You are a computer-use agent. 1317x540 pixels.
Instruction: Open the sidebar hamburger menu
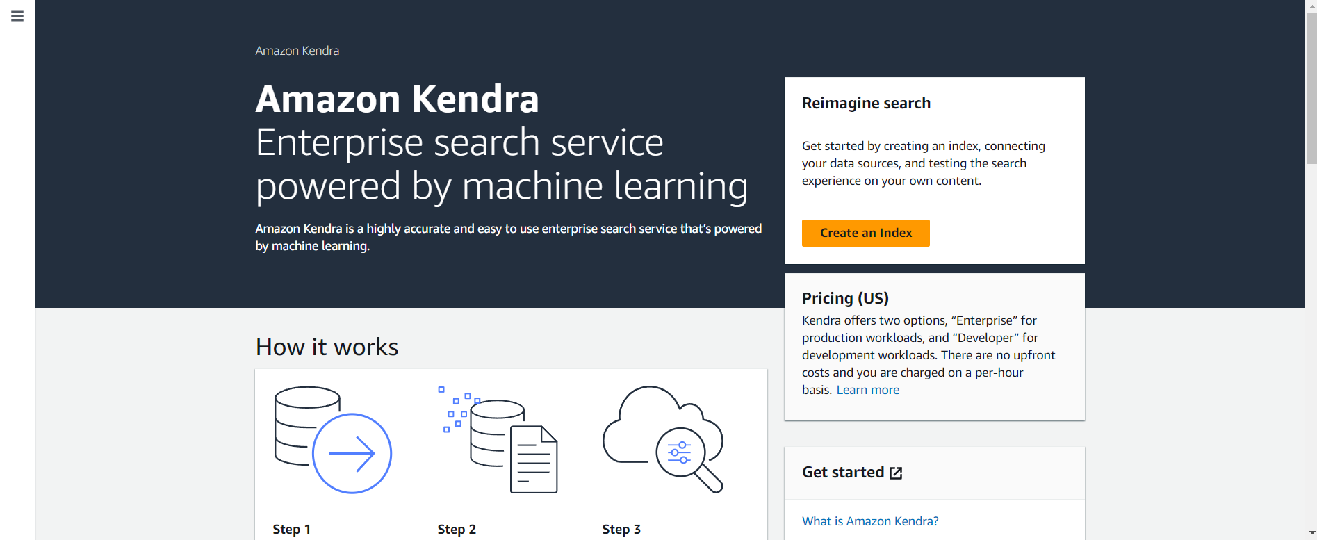pyautogui.click(x=17, y=15)
